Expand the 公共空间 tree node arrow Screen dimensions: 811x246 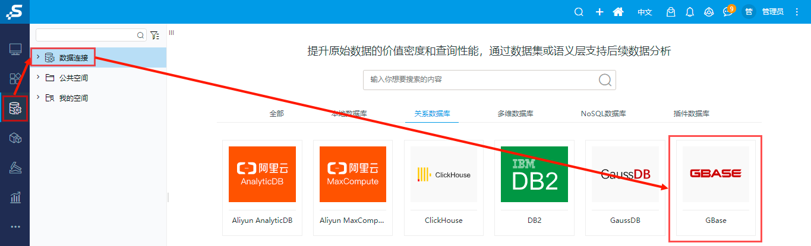coord(38,77)
